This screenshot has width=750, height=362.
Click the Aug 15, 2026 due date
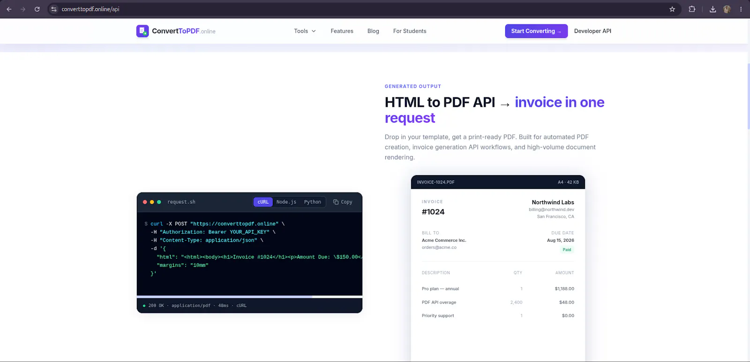pyautogui.click(x=560, y=240)
